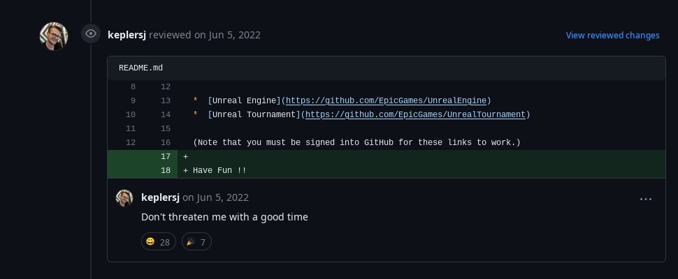Open keplersj's large profile avatar
The height and width of the screenshot is (279, 678).
(x=54, y=36)
